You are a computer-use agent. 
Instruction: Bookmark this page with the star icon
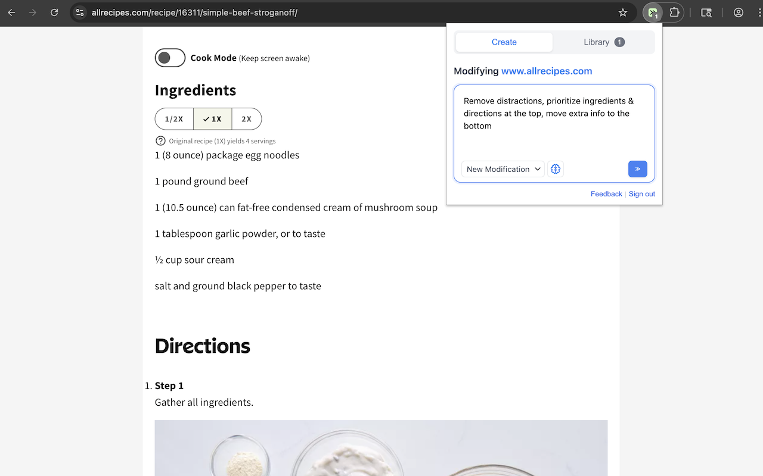tap(623, 12)
